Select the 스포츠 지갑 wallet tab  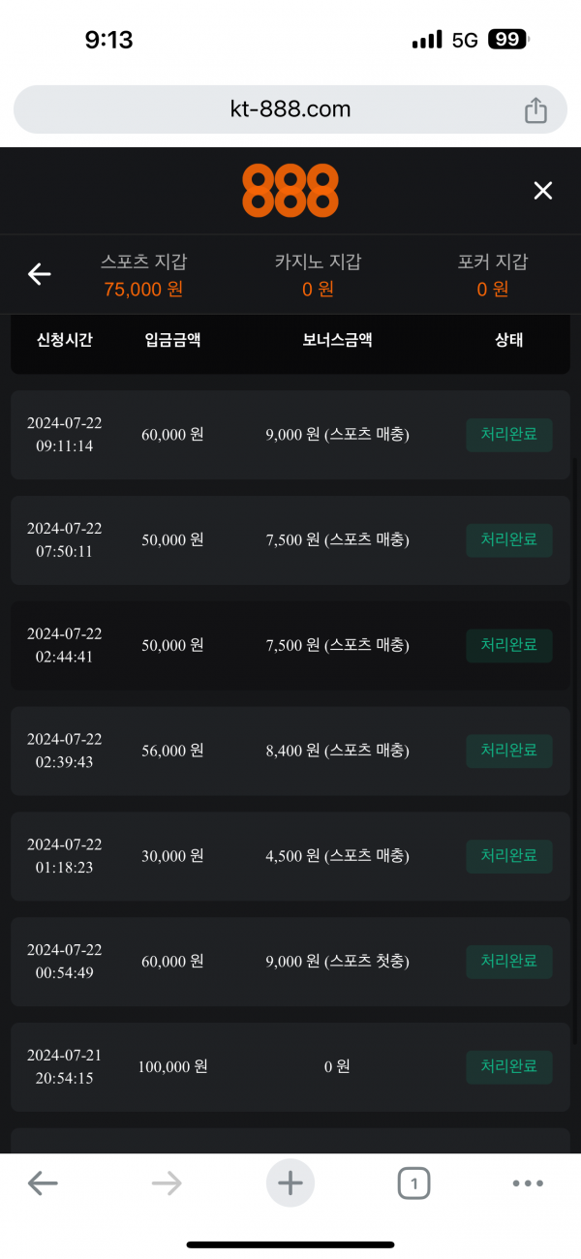[143, 275]
